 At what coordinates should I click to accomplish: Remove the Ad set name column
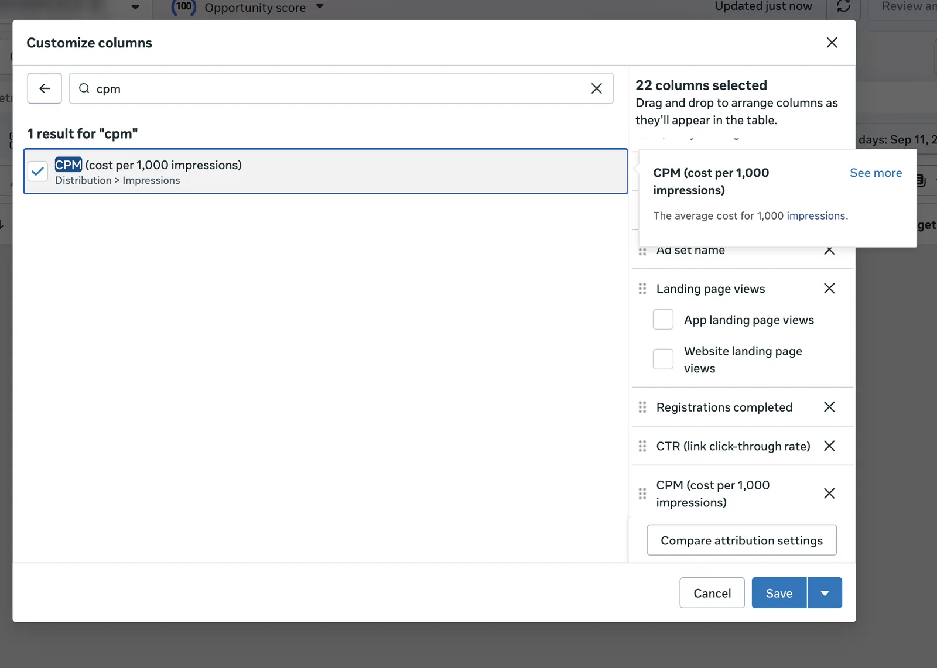(x=829, y=251)
